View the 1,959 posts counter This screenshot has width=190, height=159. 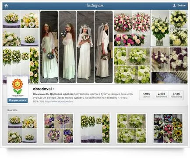pos(147,95)
